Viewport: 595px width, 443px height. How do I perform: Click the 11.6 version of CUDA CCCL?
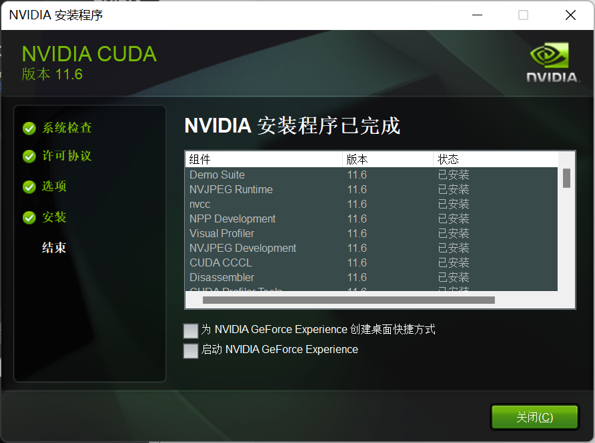pyautogui.click(x=357, y=262)
